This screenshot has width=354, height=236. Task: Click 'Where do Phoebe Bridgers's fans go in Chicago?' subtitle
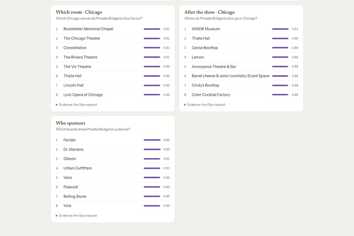click(x=220, y=18)
